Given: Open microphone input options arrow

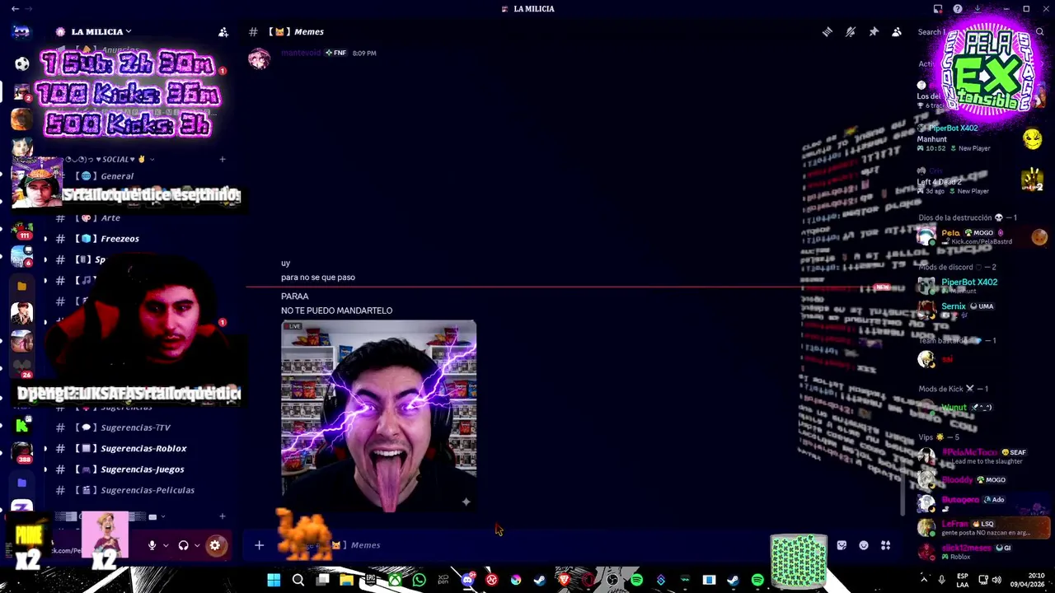Looking at the screenshot, I should pyautogui.click(x=166, y=545).
